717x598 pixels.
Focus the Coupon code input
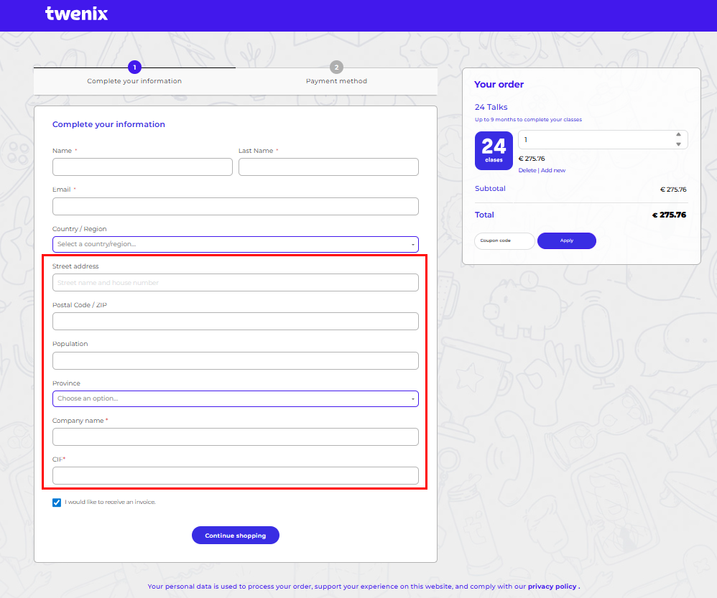pyautogui.click(x=504, y=240)
